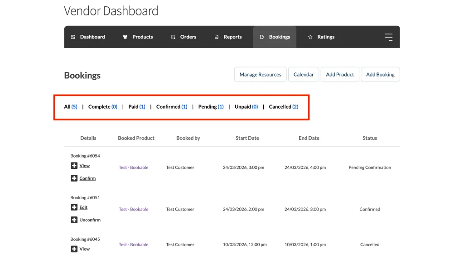Click the Ratings star icon
Screen dimensions: 464x263
coord(310,37)
